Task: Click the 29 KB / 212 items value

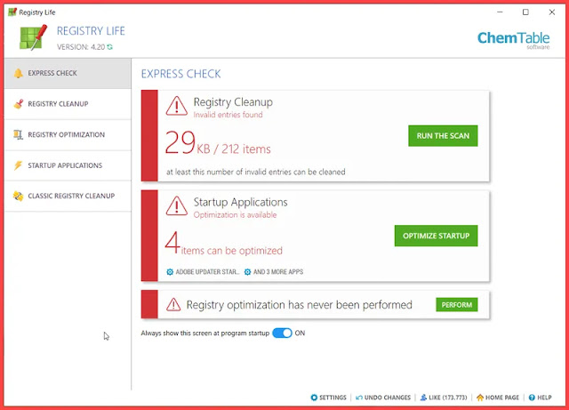Action: 218,143
